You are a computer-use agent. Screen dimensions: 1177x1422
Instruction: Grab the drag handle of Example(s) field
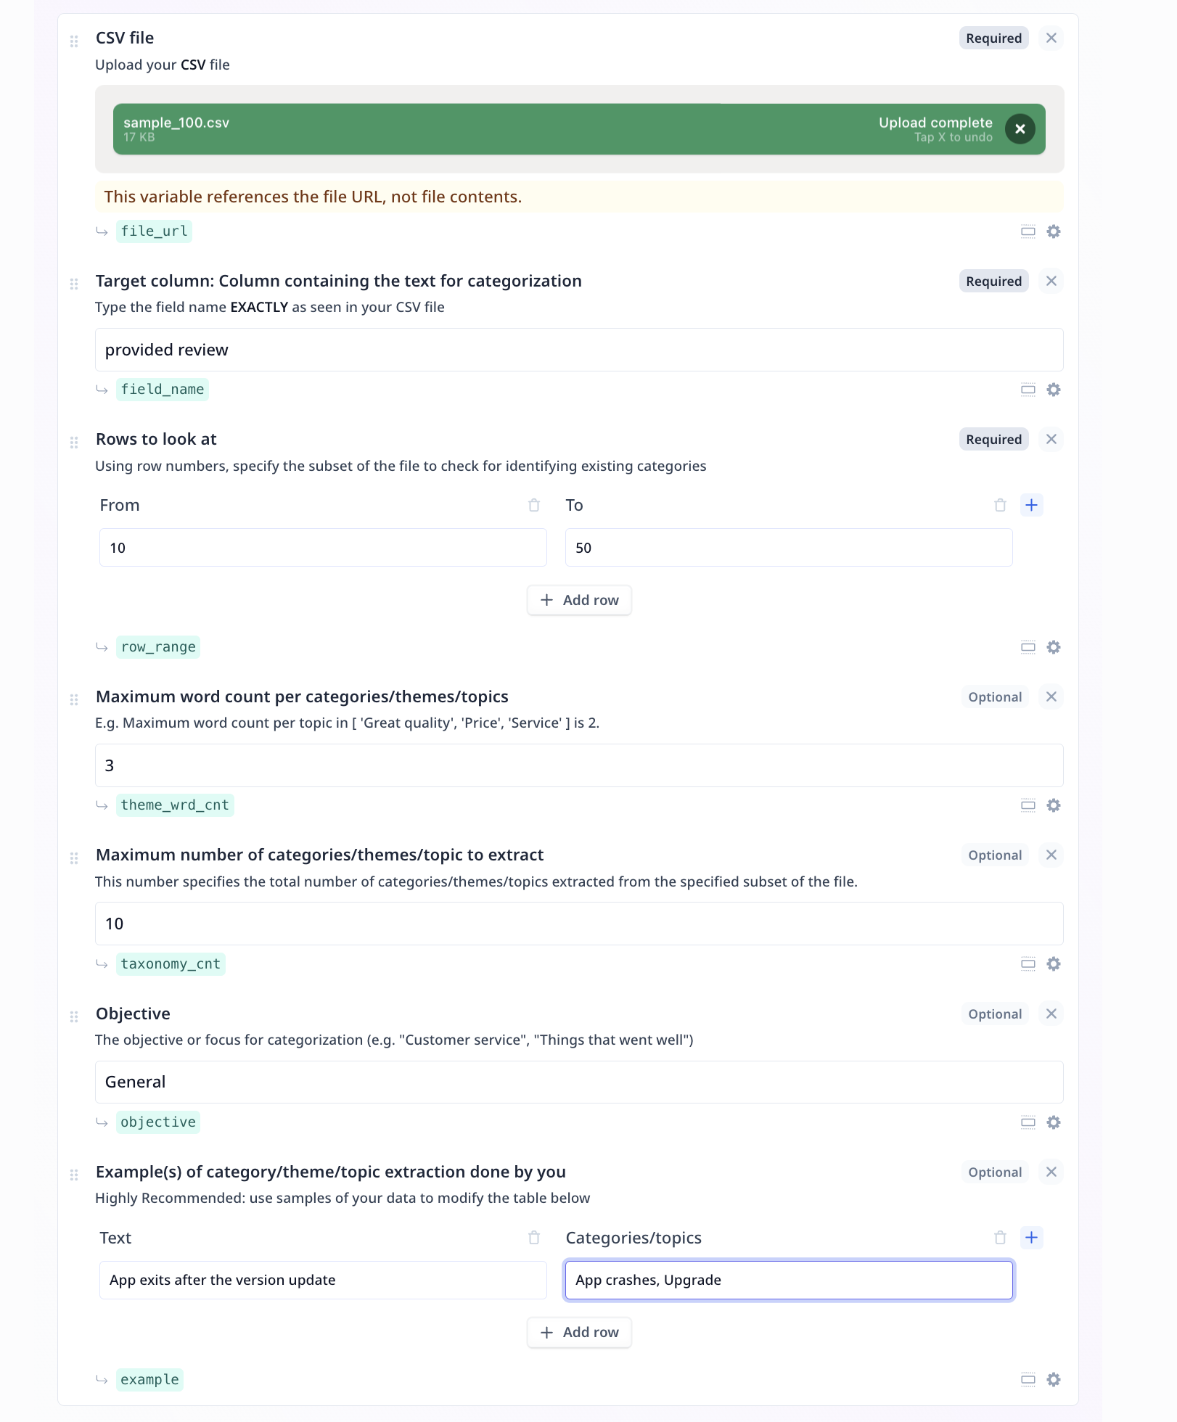tap(74, 1175)
